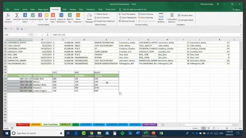Image resolution: width=246 pixels, height=138 pixels.
Task: Click Create from Selection
Action: 104,21
